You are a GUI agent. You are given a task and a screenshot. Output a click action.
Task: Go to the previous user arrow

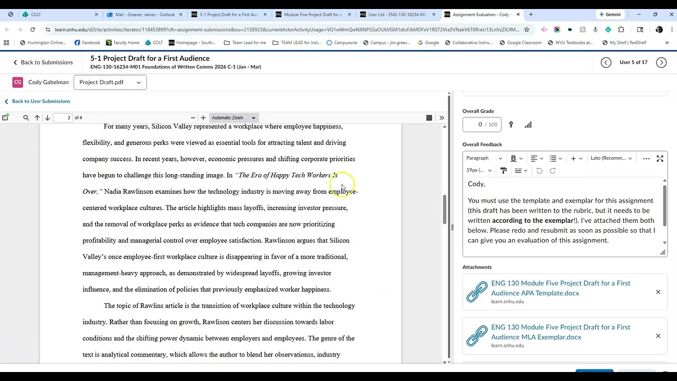coord(606,62)
